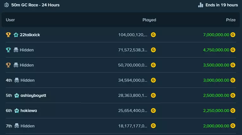Click the 104,000,120 played value
The image size is (242, 135).
coord(133,35)
